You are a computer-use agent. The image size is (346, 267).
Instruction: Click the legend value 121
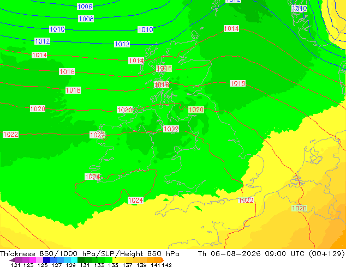(x=15, y=265)
